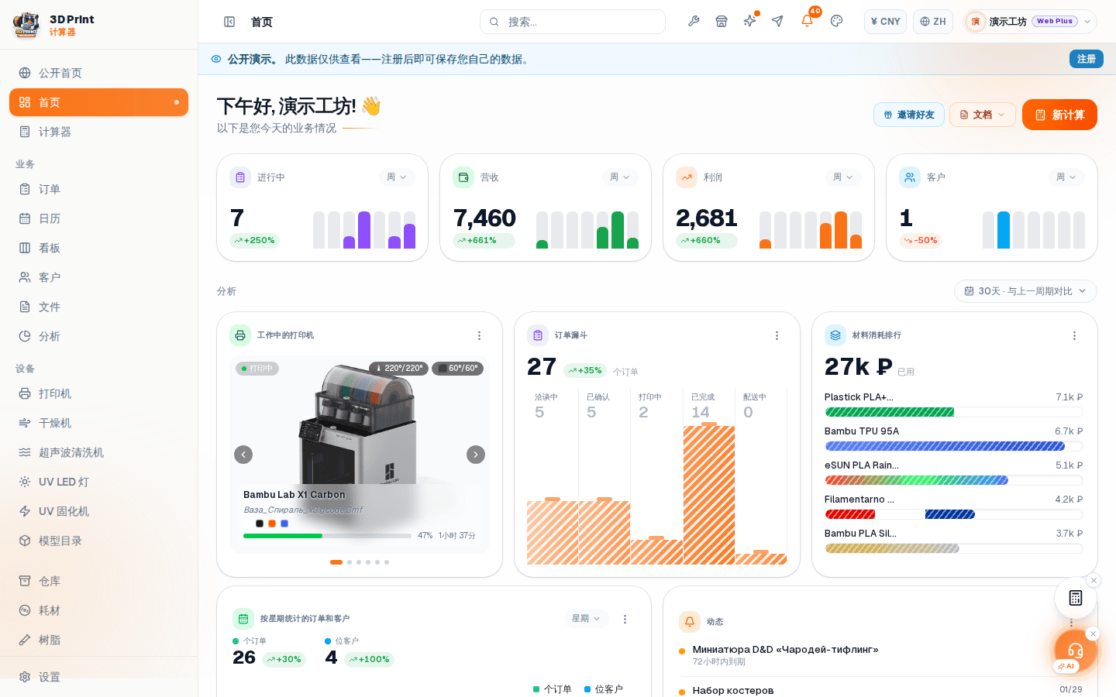
Task: Open notifications bell with 40 badge
Action: tap(807, 21)
